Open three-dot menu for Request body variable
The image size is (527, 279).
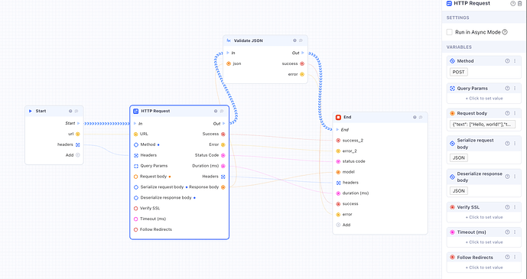coord(515,113)
